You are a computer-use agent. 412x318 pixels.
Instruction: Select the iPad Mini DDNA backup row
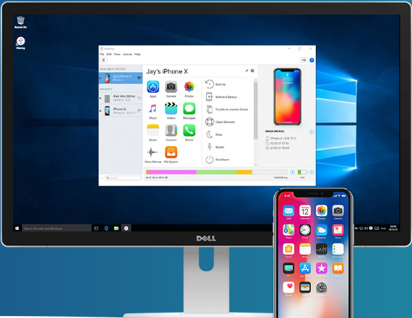coord(121,98)
